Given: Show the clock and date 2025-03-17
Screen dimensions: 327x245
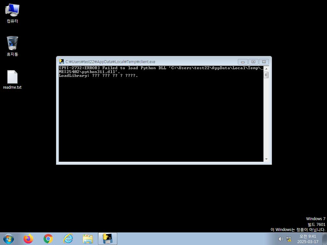Looking at the screenshot, I should coord(308,239).
